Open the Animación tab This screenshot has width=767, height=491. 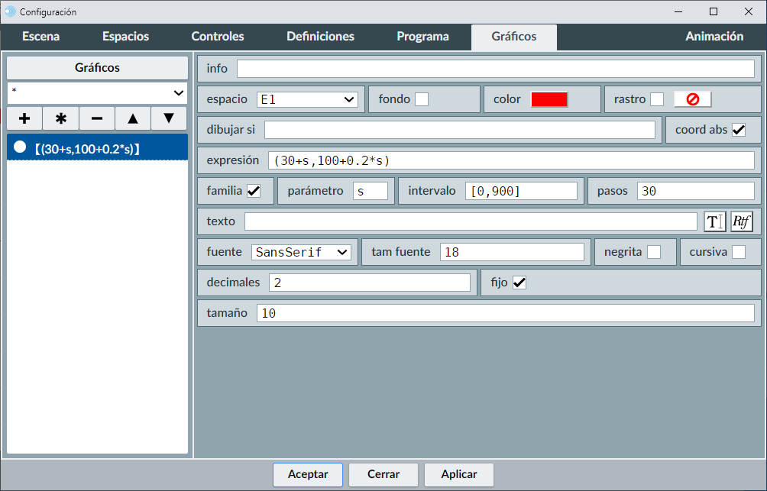[x=714, y=37]
